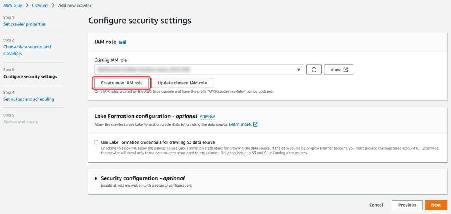Open the Crawlers breadcrumb link

(x=40, y=6)
